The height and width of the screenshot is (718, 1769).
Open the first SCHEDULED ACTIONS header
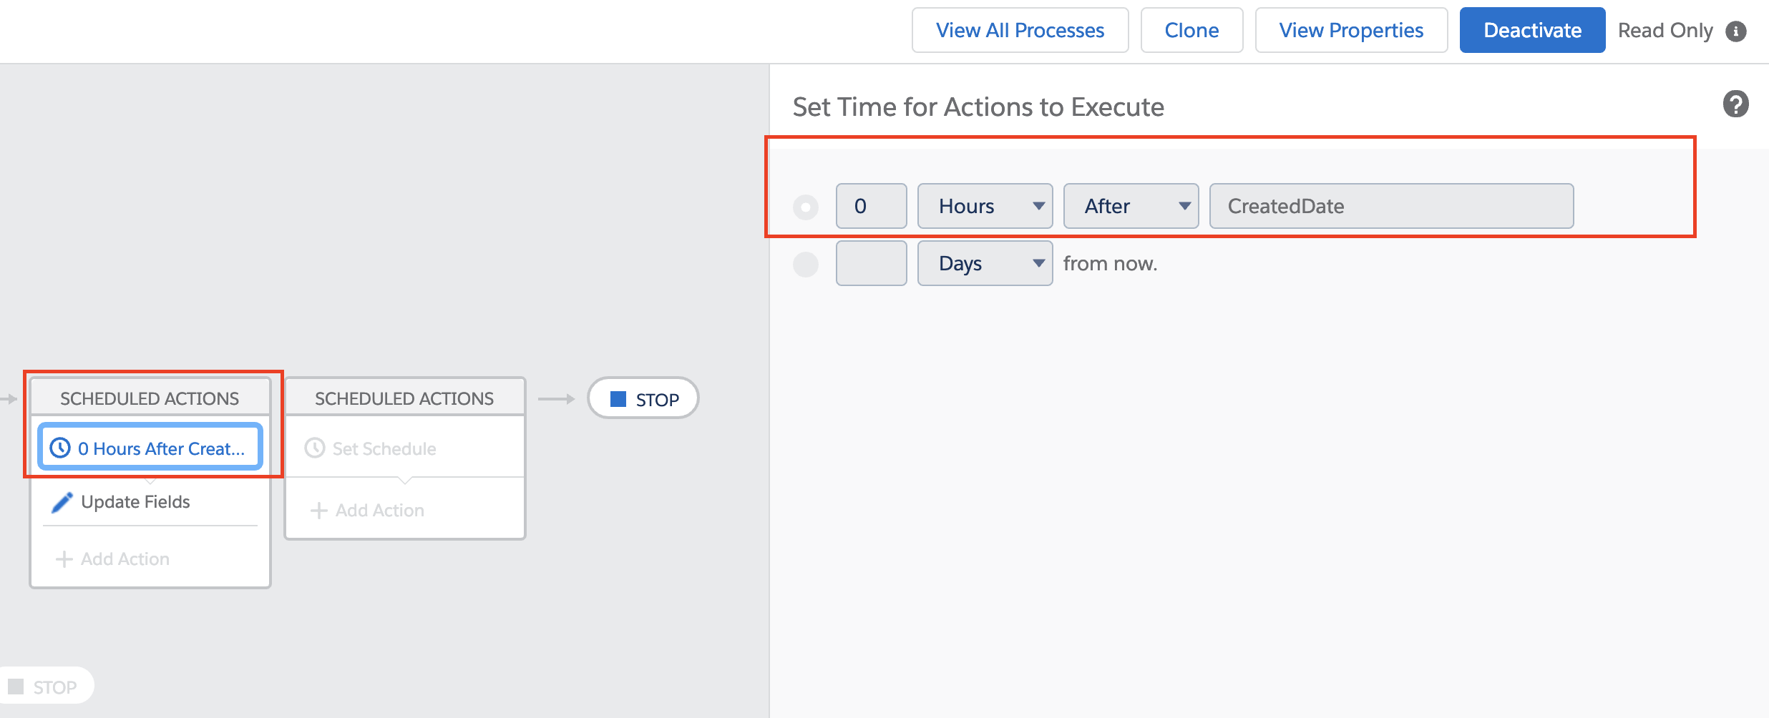[150, 398]
